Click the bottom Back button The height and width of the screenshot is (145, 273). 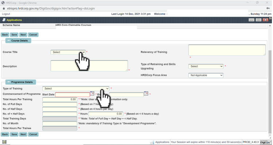coord(5,134)
